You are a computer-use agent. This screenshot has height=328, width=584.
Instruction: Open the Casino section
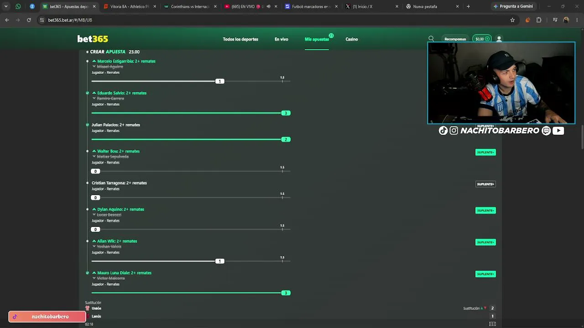(x=352, y=39)
